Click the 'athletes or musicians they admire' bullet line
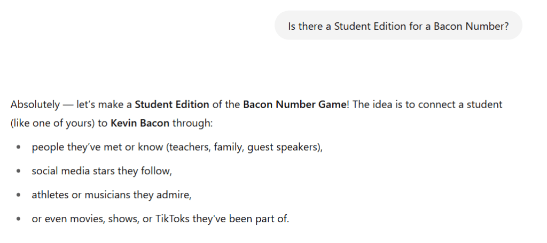 (x=111, y=195)
